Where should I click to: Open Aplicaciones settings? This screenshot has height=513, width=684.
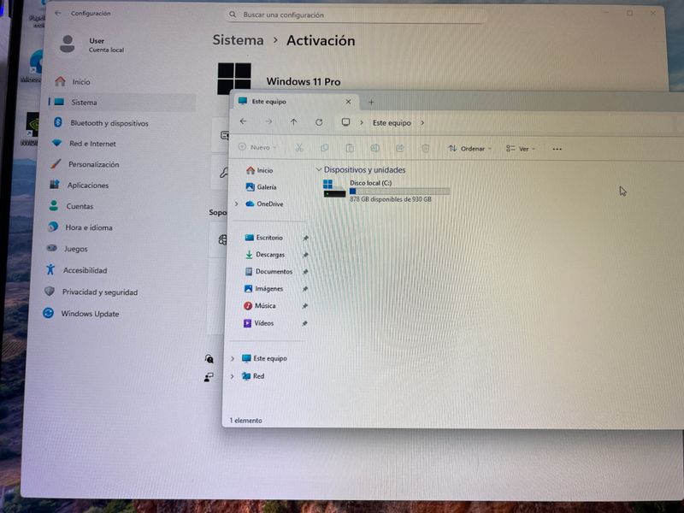pyautogui.click(x=79, y=185)
